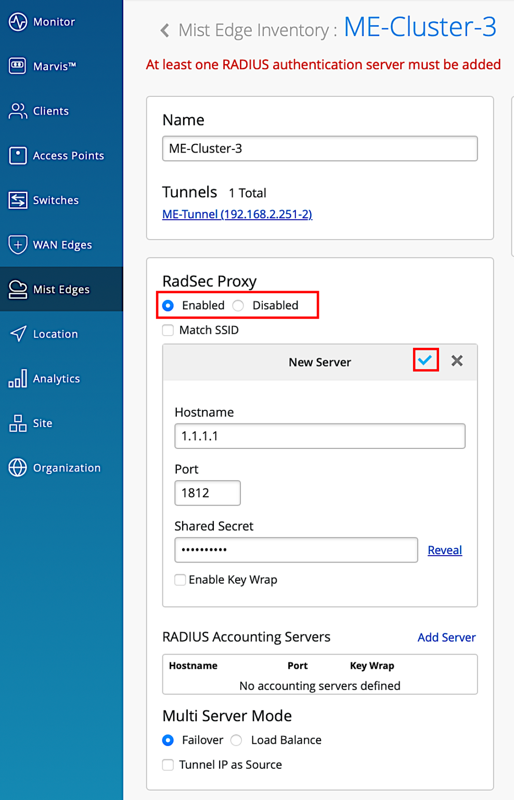Check Tunnel IP as Source

coord(168,765)
